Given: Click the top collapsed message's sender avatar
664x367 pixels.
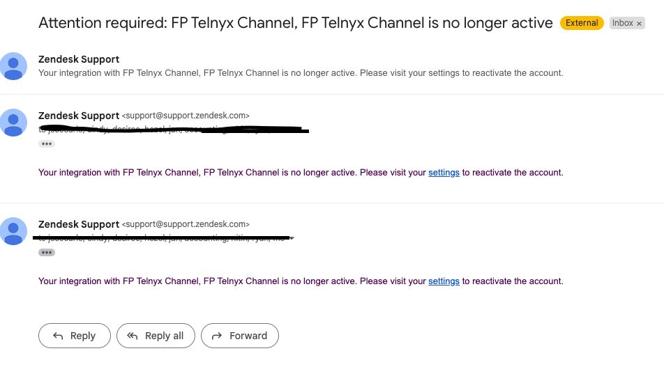Looking at the screenshot, I should coord(13,65).
